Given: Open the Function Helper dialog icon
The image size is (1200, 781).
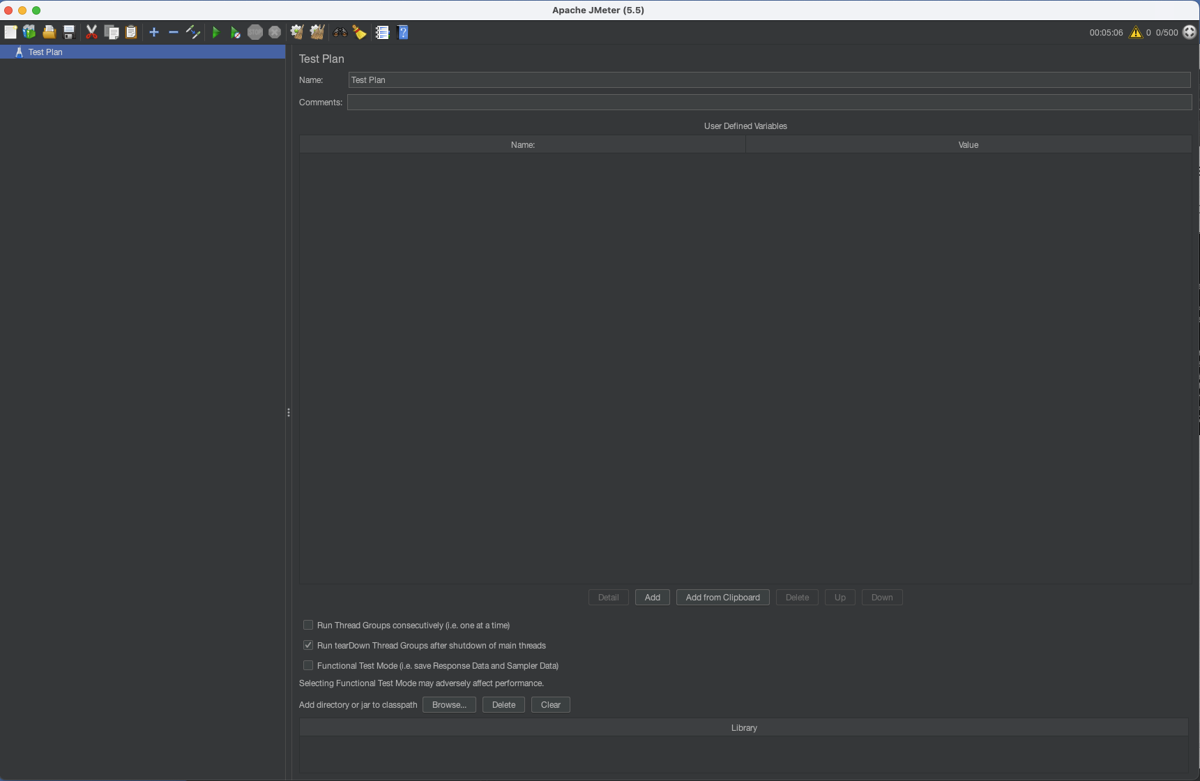Looking at the screenshot, I should (x=382, y=32).
